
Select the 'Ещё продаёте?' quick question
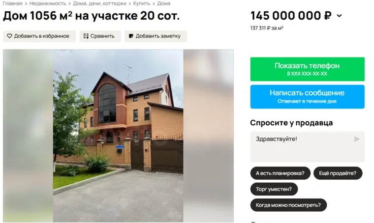(338, 173)
